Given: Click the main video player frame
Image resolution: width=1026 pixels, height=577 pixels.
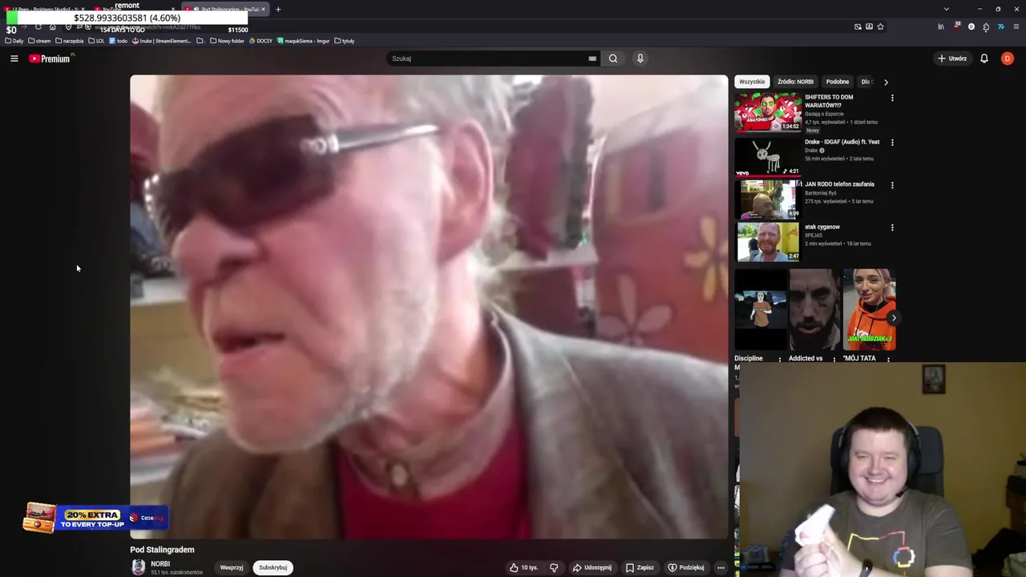Looking at the screenshot, I should [x=429, y=307].
